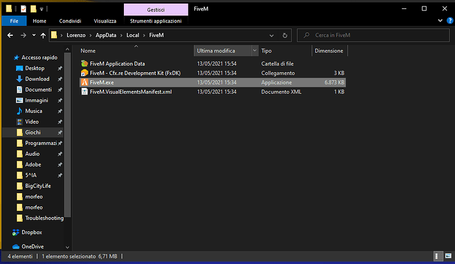
Task: Open the recent locations dropdown arrow
Action: point(34,35)
